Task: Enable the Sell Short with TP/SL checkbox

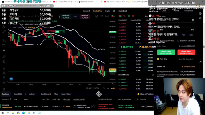Action: (178, 41)
